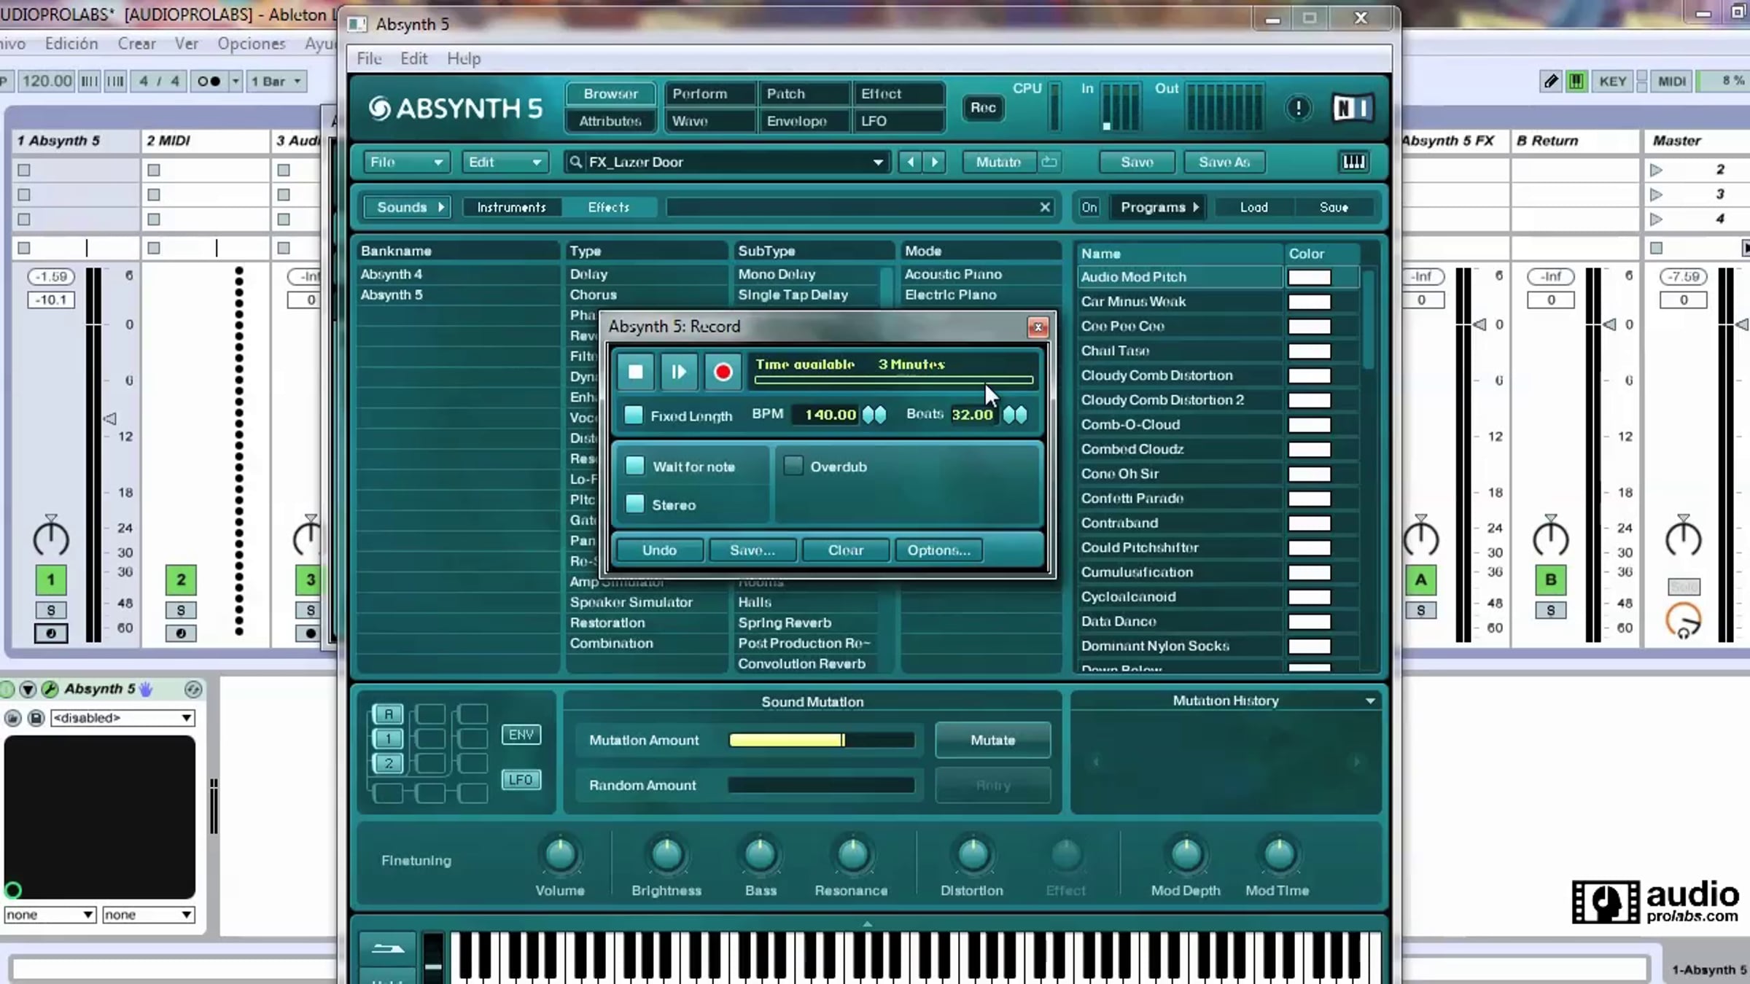This screenshot has width=1750, height=984.
Task: Expand the Mutation History dropdown
Action: coord(1370,700)
